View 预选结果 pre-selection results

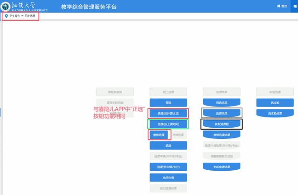tap(222, 102)
